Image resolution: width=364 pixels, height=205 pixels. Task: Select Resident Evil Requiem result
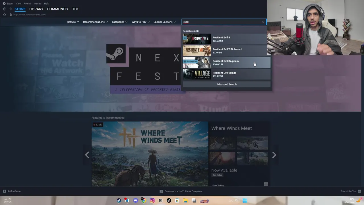[226, 62]
